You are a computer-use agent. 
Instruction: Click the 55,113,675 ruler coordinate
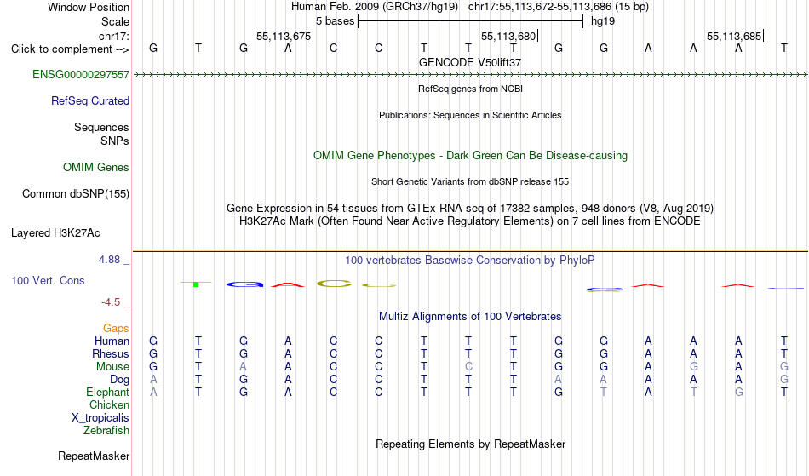pyautogui.click(x=284, y=36)
